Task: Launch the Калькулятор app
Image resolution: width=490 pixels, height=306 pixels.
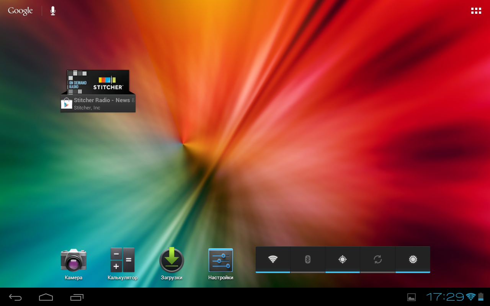Action: click(122, 264)
